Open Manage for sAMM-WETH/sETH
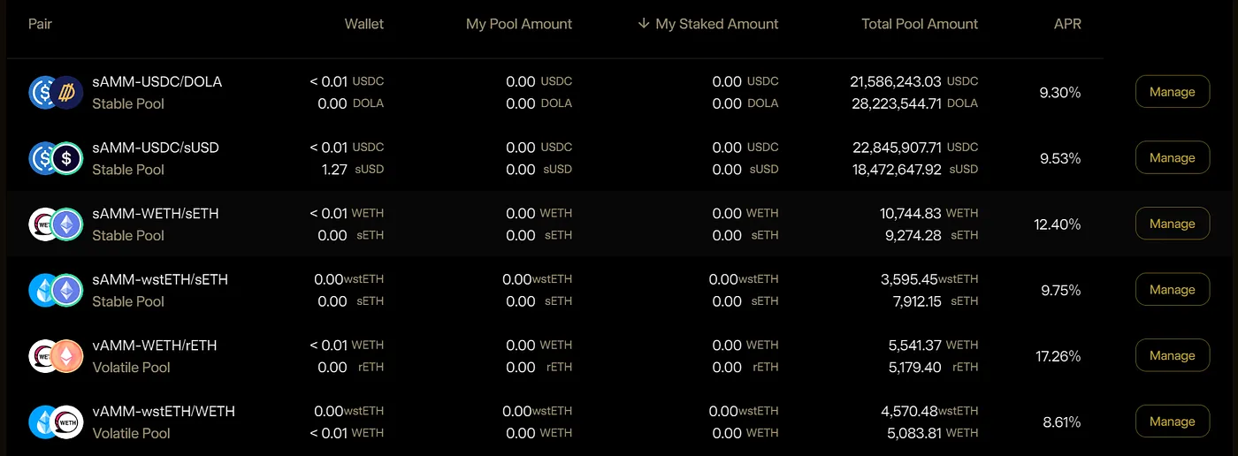 click(x=1173, y=224)
